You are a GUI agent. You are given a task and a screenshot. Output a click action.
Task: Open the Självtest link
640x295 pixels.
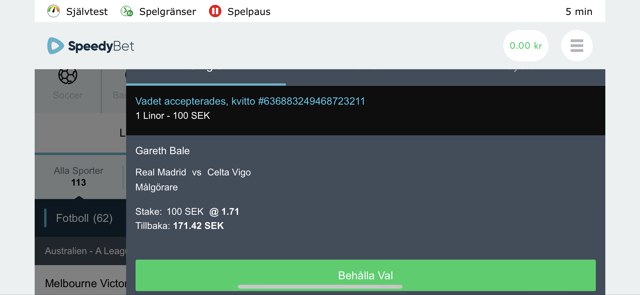[87, 12]
